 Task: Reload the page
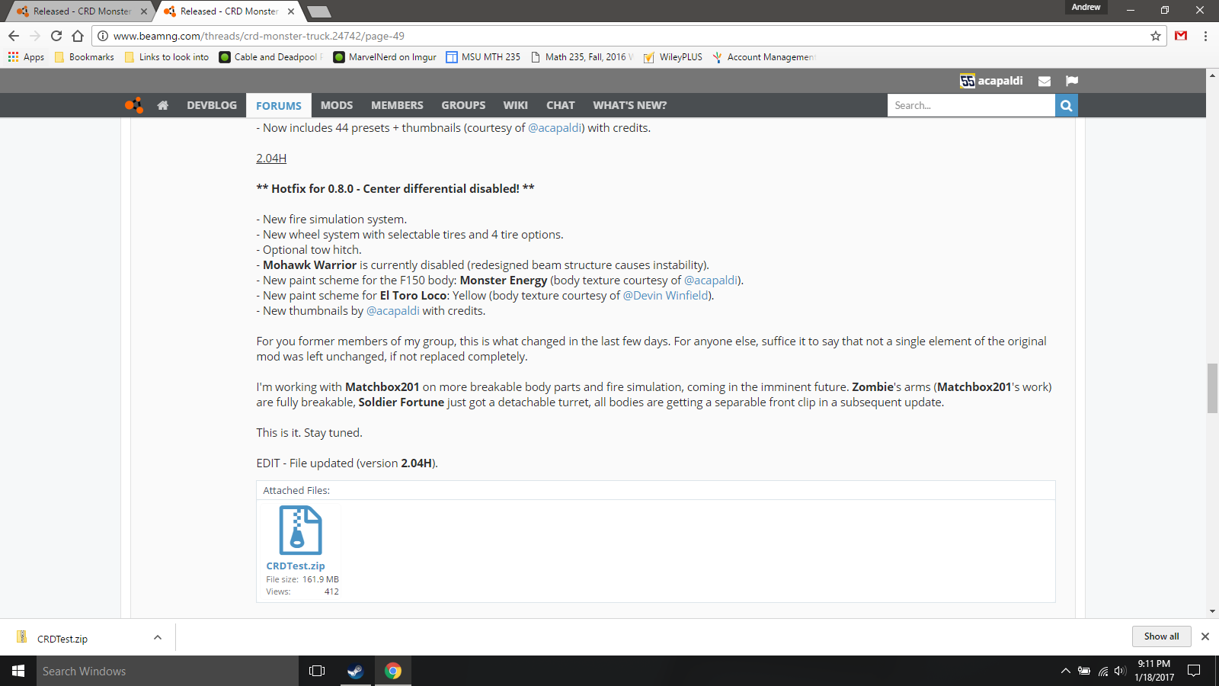(x=56, y=36)
